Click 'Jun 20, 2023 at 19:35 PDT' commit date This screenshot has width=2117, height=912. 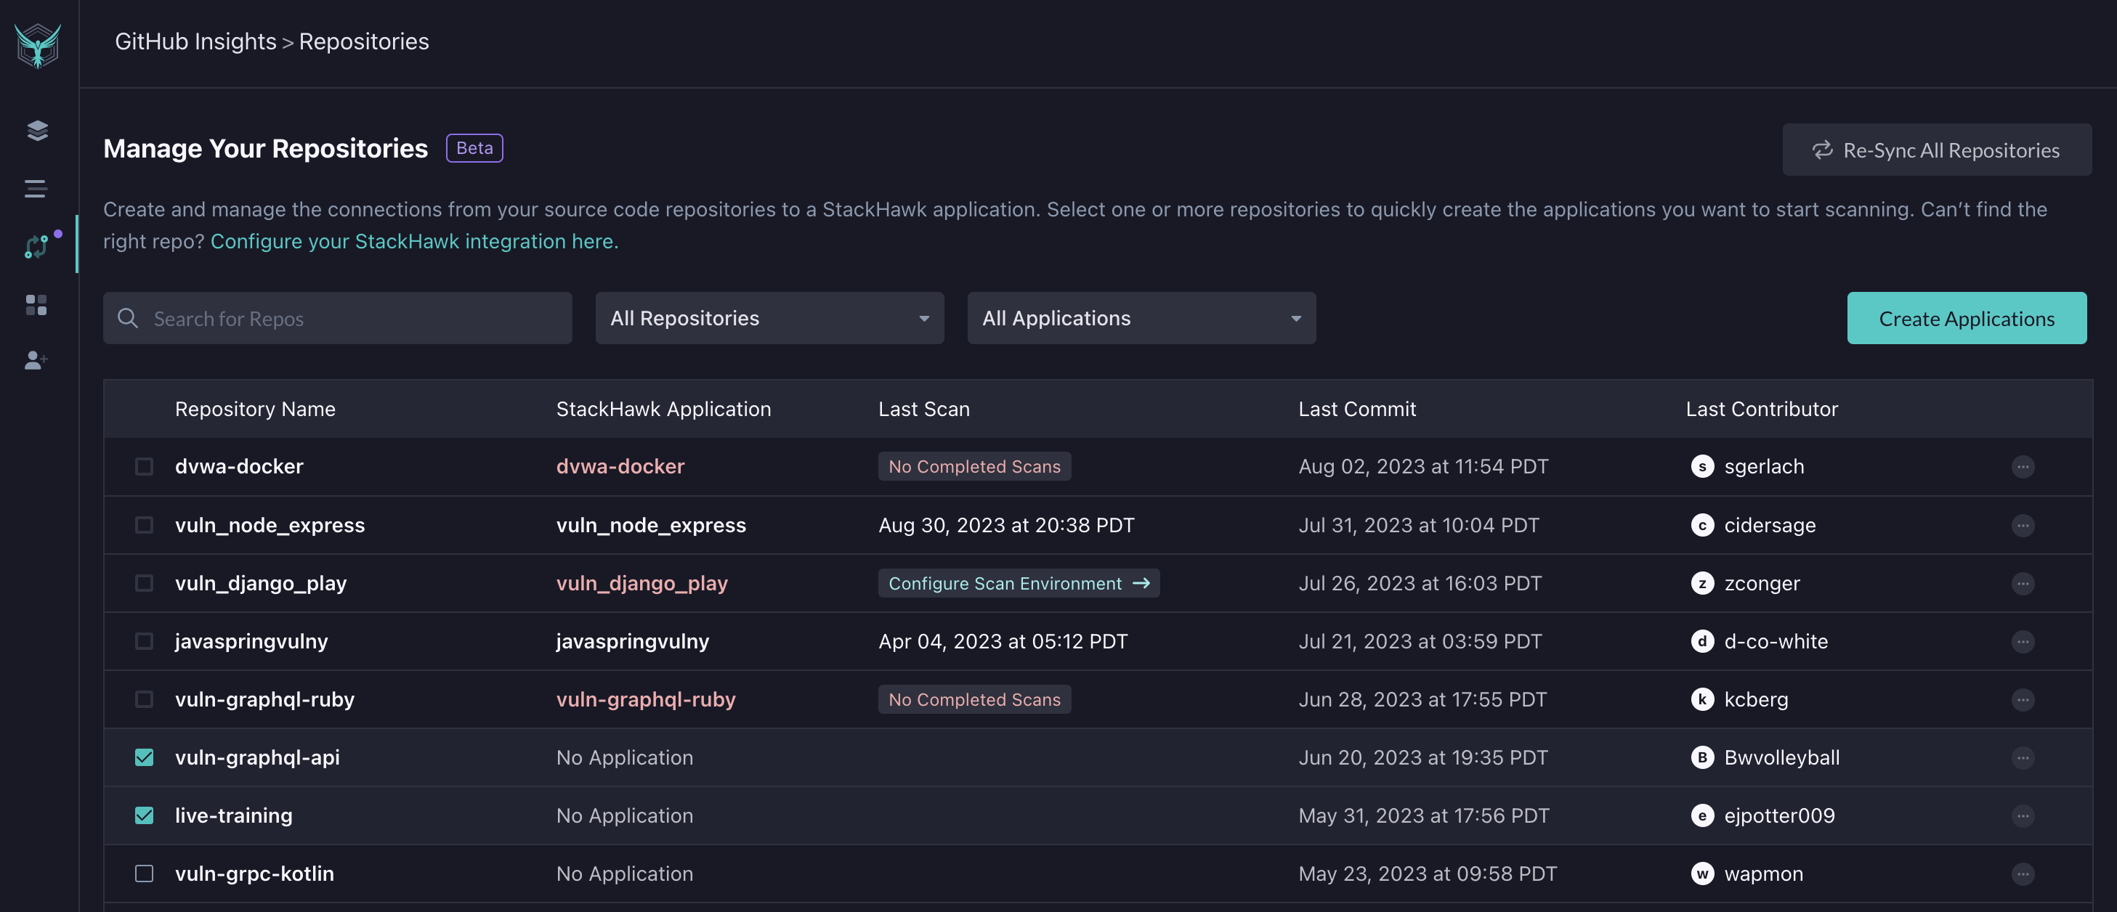[x=1422, y=757]
